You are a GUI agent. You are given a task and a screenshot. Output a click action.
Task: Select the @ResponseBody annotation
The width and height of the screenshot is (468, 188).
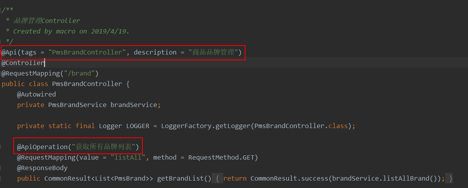coord(42,168)
